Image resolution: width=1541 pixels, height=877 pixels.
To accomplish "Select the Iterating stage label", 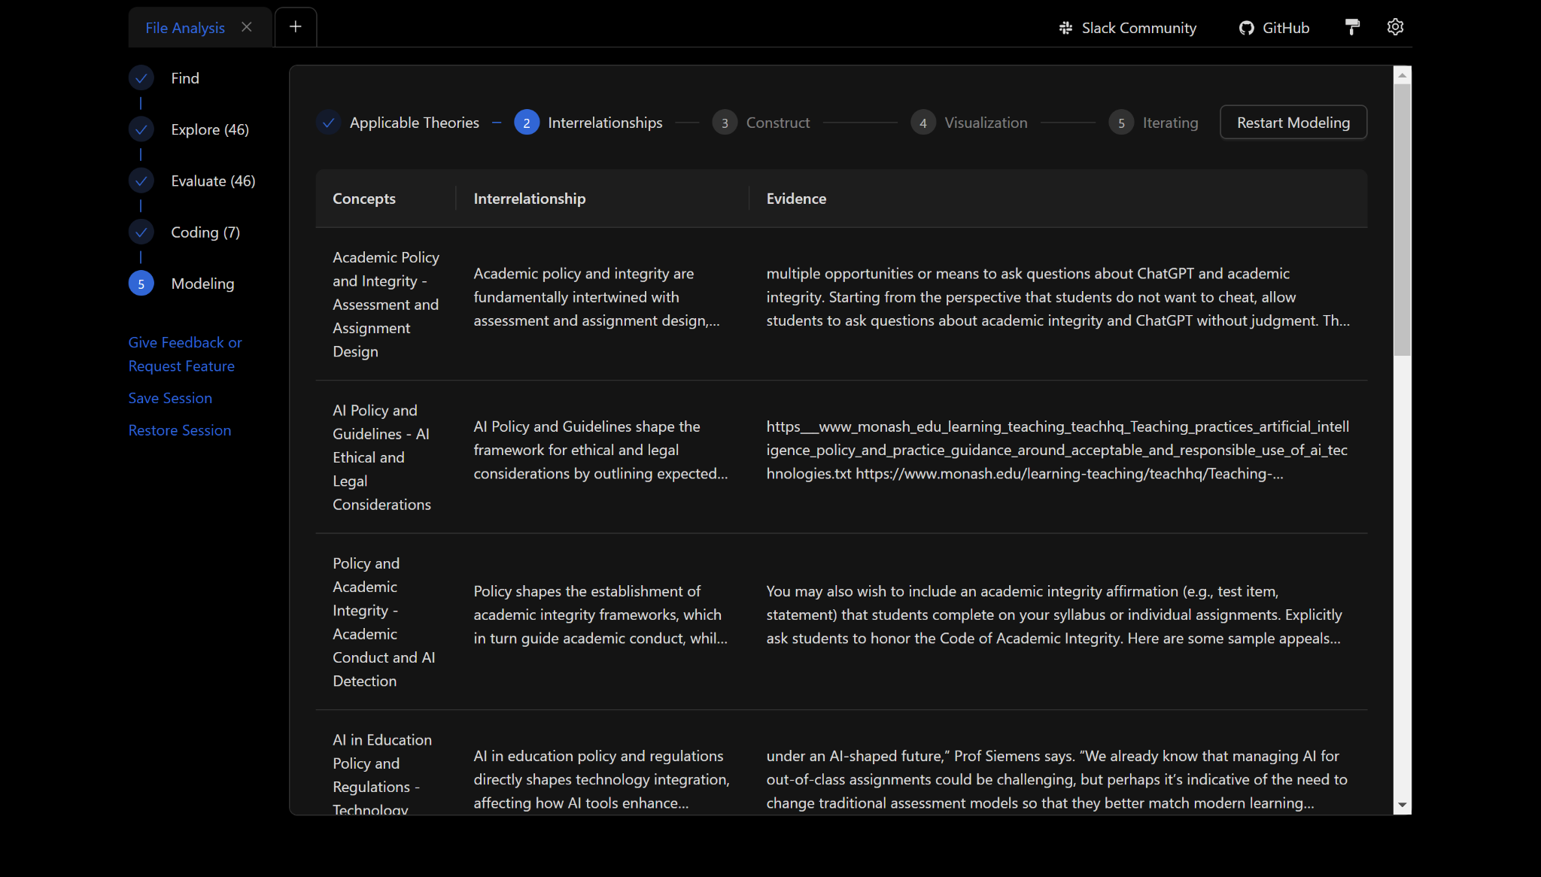I will 1170,123.
